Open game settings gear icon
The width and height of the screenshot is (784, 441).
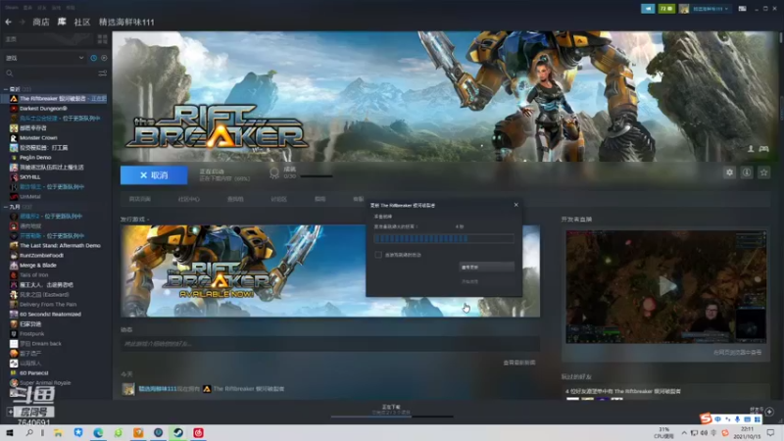tap(729, 172)
